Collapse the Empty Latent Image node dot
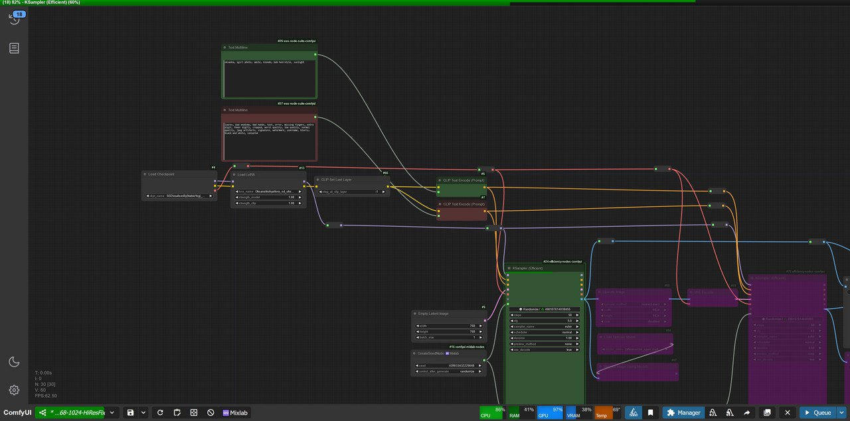850x421 pixels. (x=415, y=314)
